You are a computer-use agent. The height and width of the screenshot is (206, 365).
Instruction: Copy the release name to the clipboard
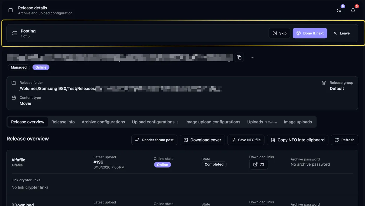[239, 58]
